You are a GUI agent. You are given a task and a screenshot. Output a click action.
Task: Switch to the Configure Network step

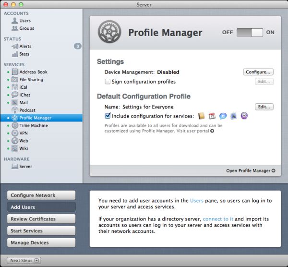click(x=41, y=195)
